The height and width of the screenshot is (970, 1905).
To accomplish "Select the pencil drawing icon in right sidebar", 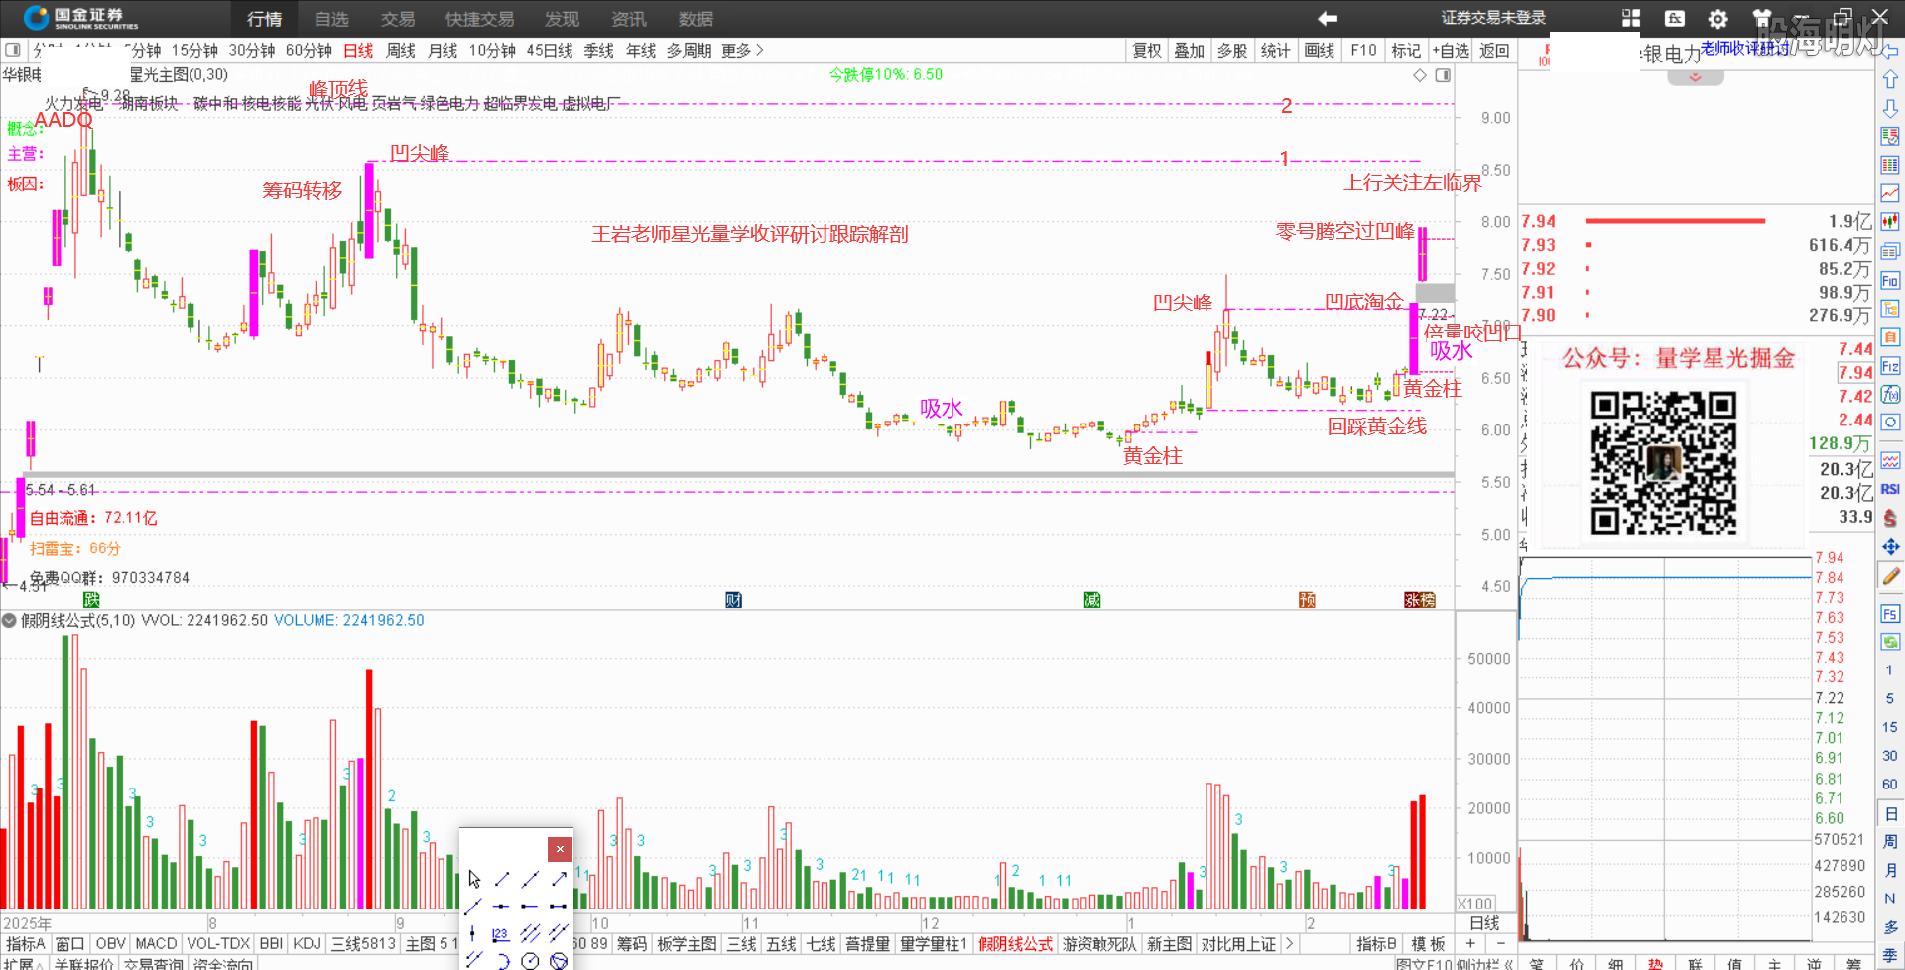I will click(1891, 573).
